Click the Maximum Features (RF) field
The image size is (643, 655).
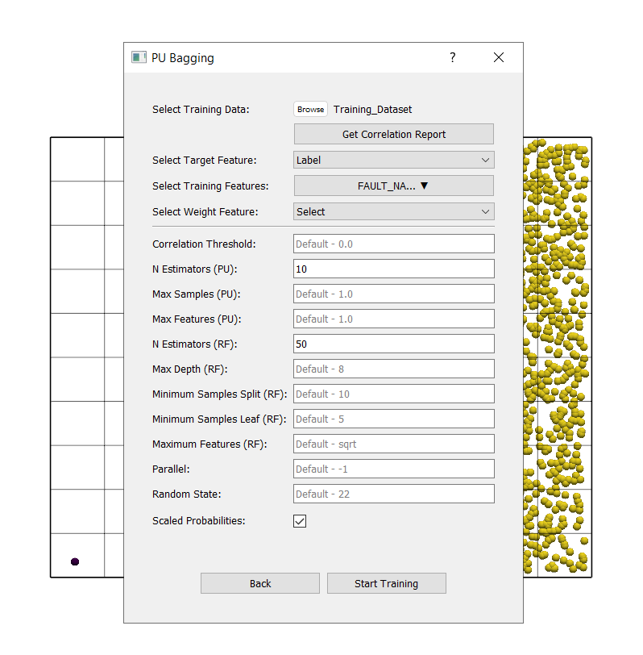pos(393,444)
